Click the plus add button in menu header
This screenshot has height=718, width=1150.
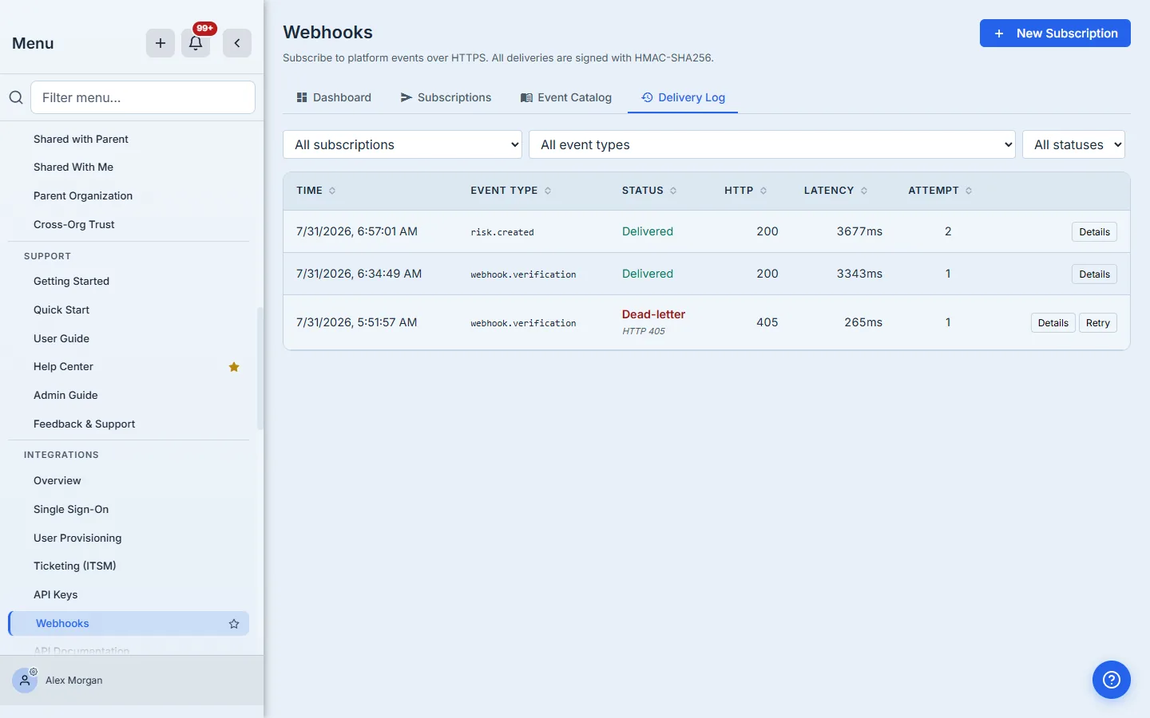point(161,43)
